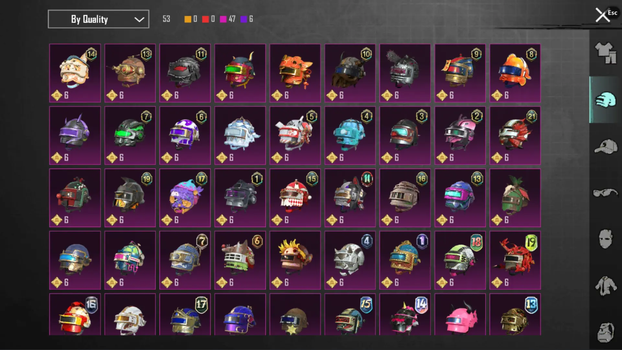Click the purple quality filter showing 6
The image size is (622, 350).
(247, 19)
